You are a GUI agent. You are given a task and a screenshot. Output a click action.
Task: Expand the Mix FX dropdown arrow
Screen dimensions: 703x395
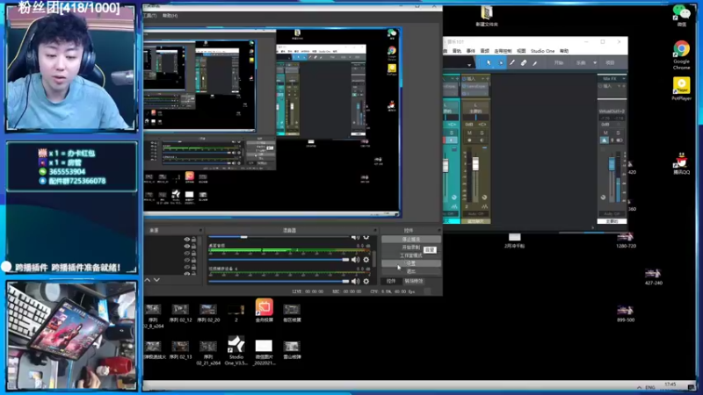click(624, 79)
